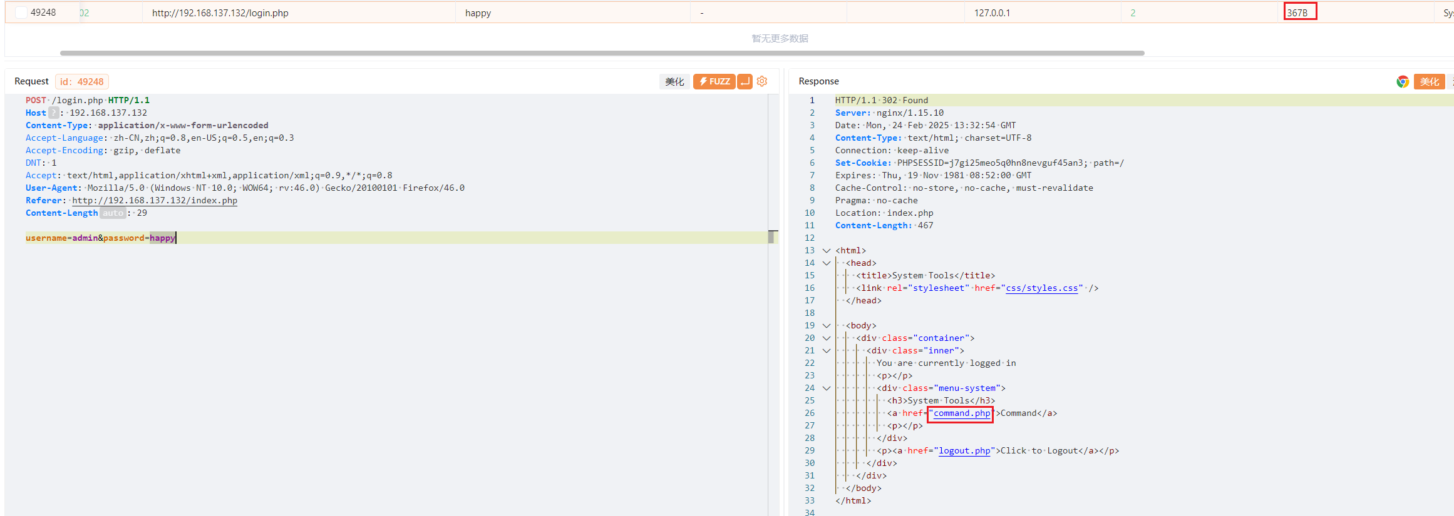Click the orange line-wrap arrow icon
The image size is (1454, 516).
click(x=745, y=81)
